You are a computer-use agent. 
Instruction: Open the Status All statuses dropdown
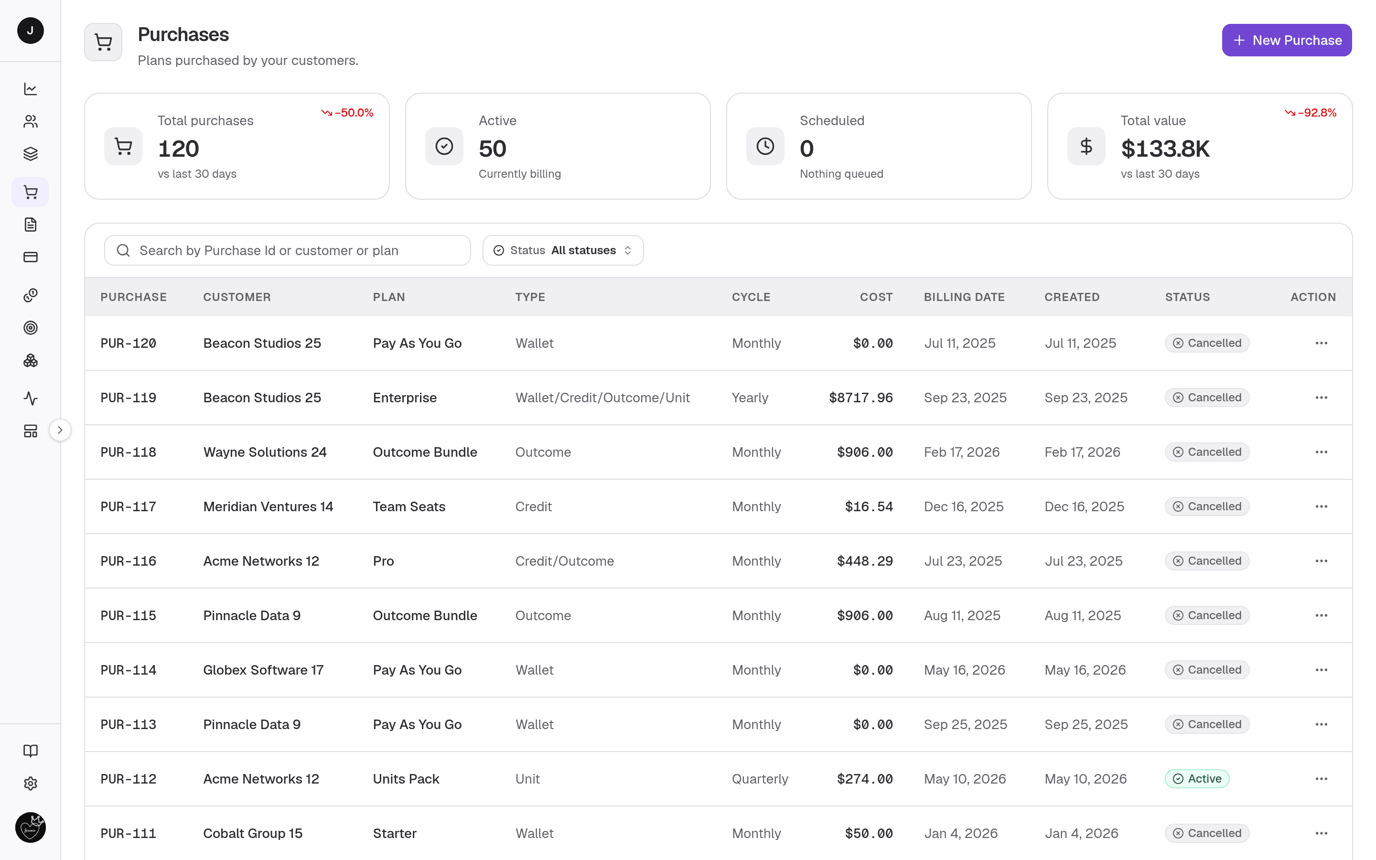(562, 250)
